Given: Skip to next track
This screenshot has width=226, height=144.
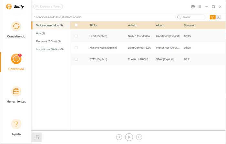Looking at the screenshot, I should click(139, 137).
